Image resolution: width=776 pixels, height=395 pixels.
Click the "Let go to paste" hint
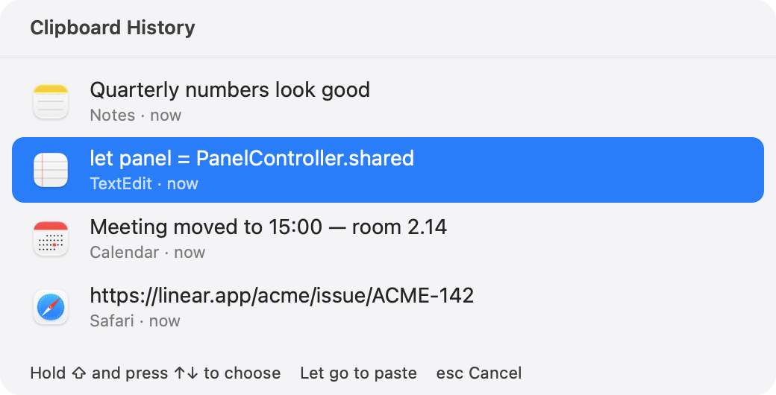tap(358, 373)
